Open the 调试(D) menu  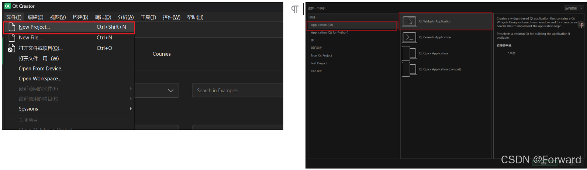tap(103, 17)
